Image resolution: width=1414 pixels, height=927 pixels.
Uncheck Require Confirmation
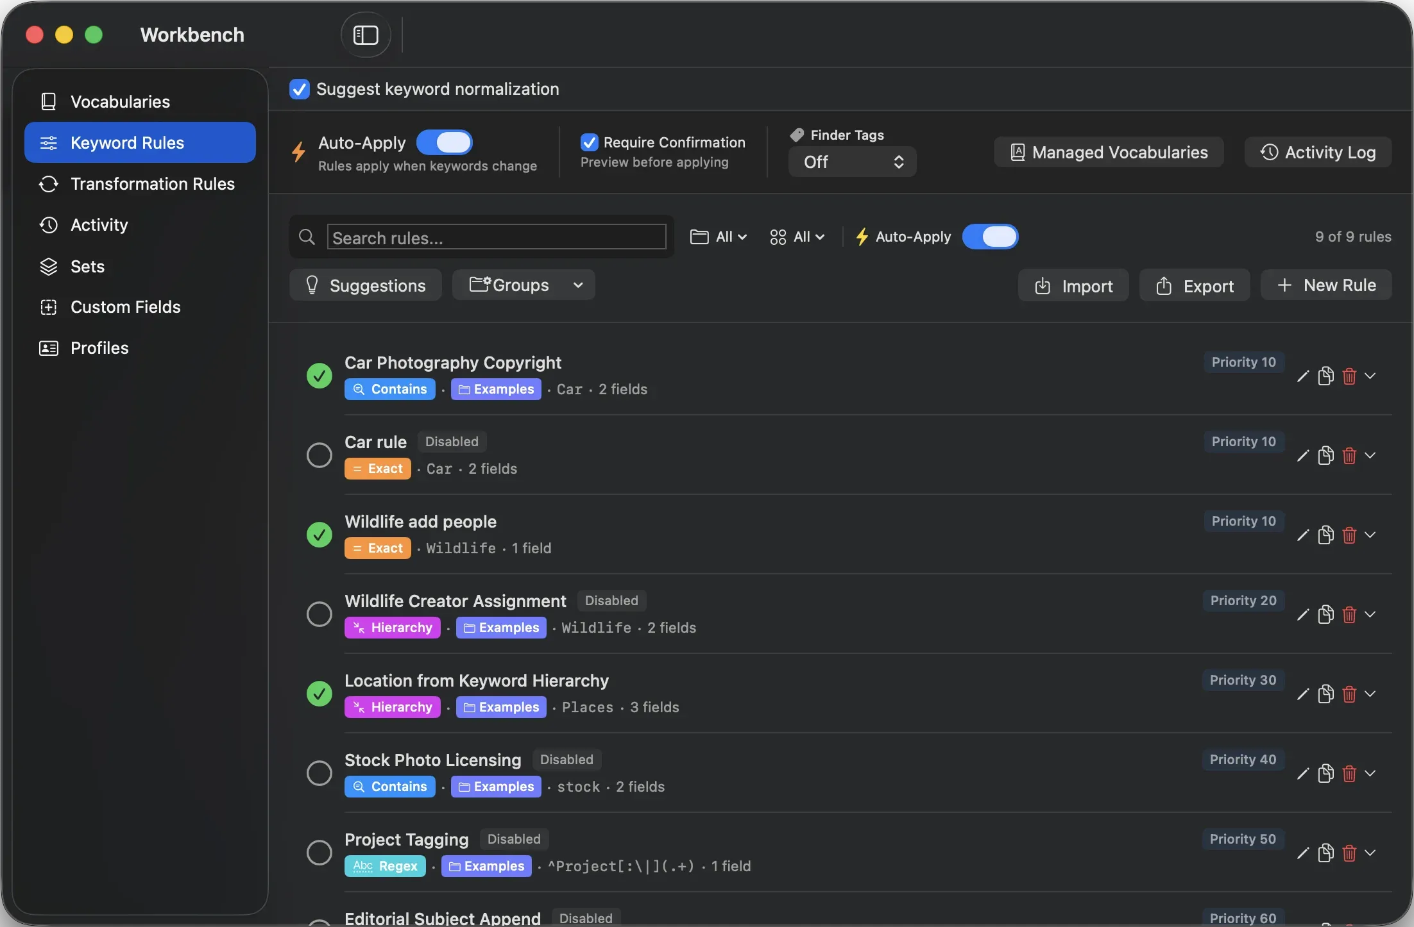click(x=589, y=142)
